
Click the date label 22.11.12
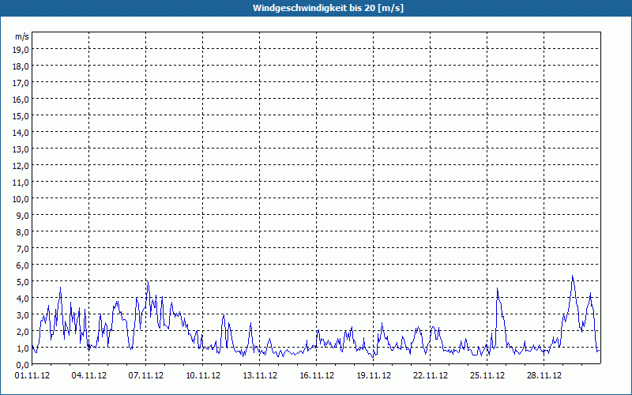tap(430, 376)
